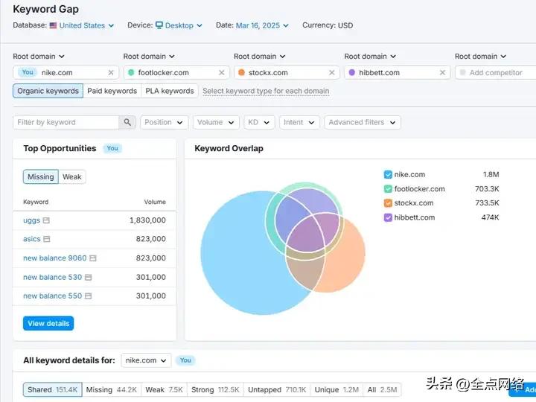Select the Missing opportunities toggle
Viewport: 536px width, 402px height.
click(x=41, y=176)
